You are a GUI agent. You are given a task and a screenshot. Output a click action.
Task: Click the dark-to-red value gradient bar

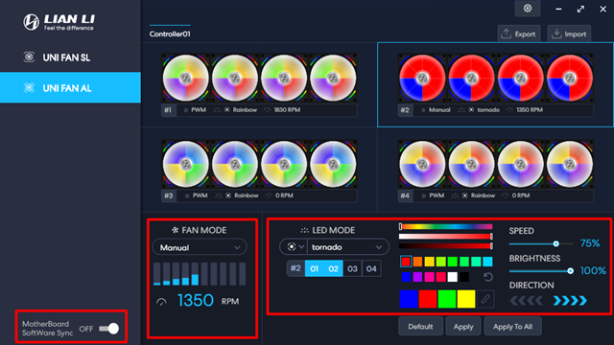pyautogui.click(x=445, y=245)
